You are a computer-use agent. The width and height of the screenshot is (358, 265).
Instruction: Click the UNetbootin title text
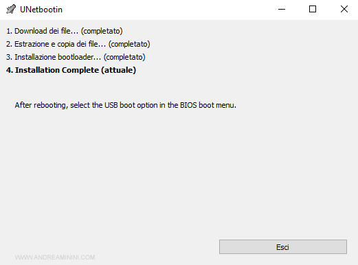(x=41, y=10)
